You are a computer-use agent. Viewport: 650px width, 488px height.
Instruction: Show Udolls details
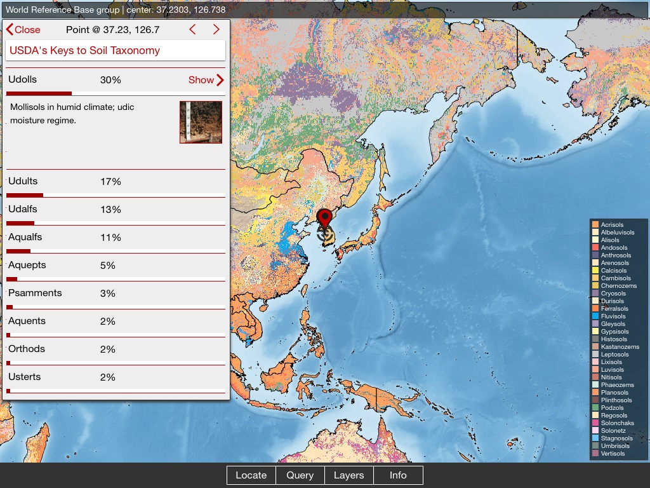pyautogui.click(x=206, y=80)
